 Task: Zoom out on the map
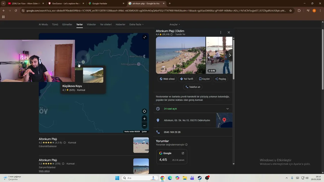pyautogui.click(x=144, y=125)
